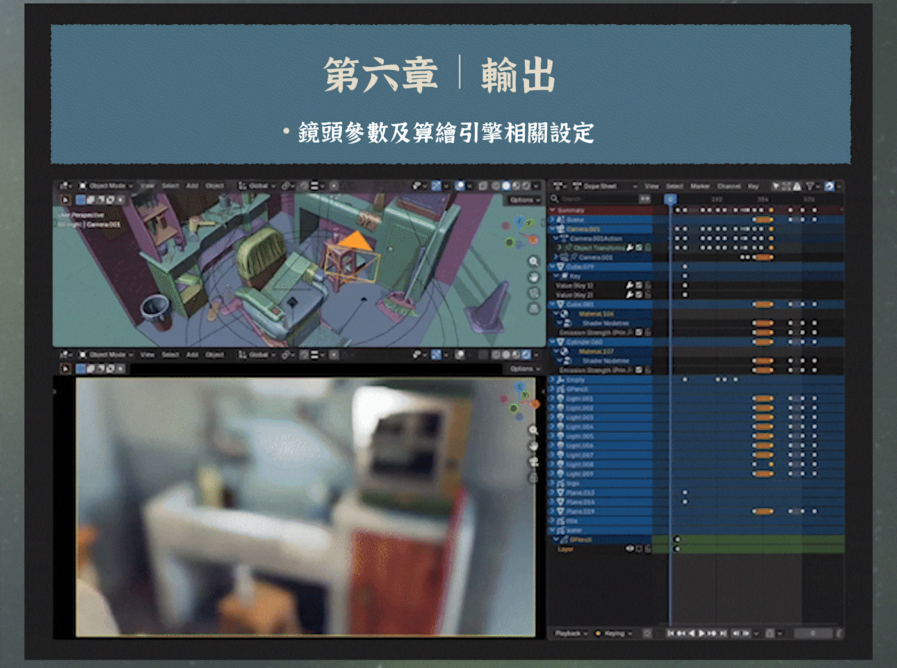Open the Add menu in the top viewport

[x=192, y=186]
